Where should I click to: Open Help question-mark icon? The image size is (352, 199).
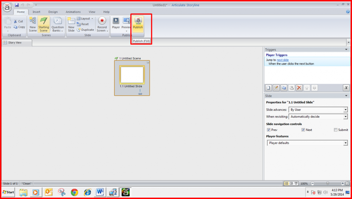click(x=348, y=12)
